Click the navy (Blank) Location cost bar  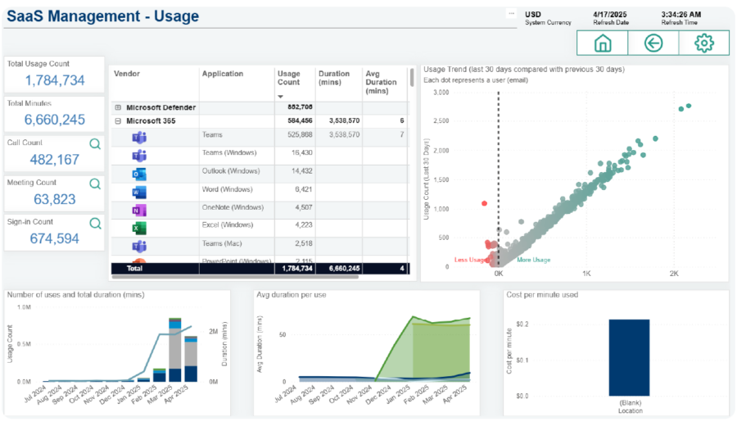click(629, 358)
